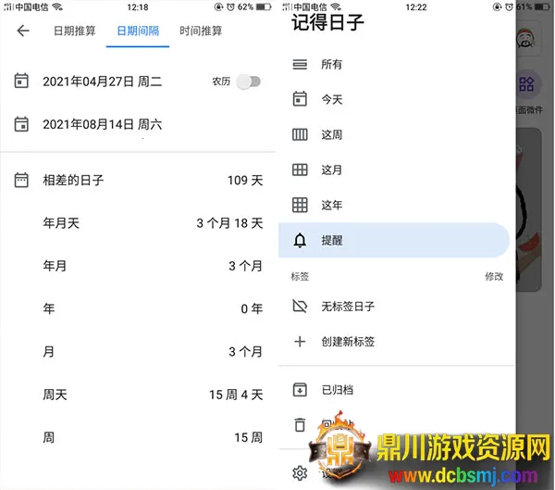Click 创建新标签 plus button
Image resolution: width=555 pixels, height=490 pixels.
(300, 342)
